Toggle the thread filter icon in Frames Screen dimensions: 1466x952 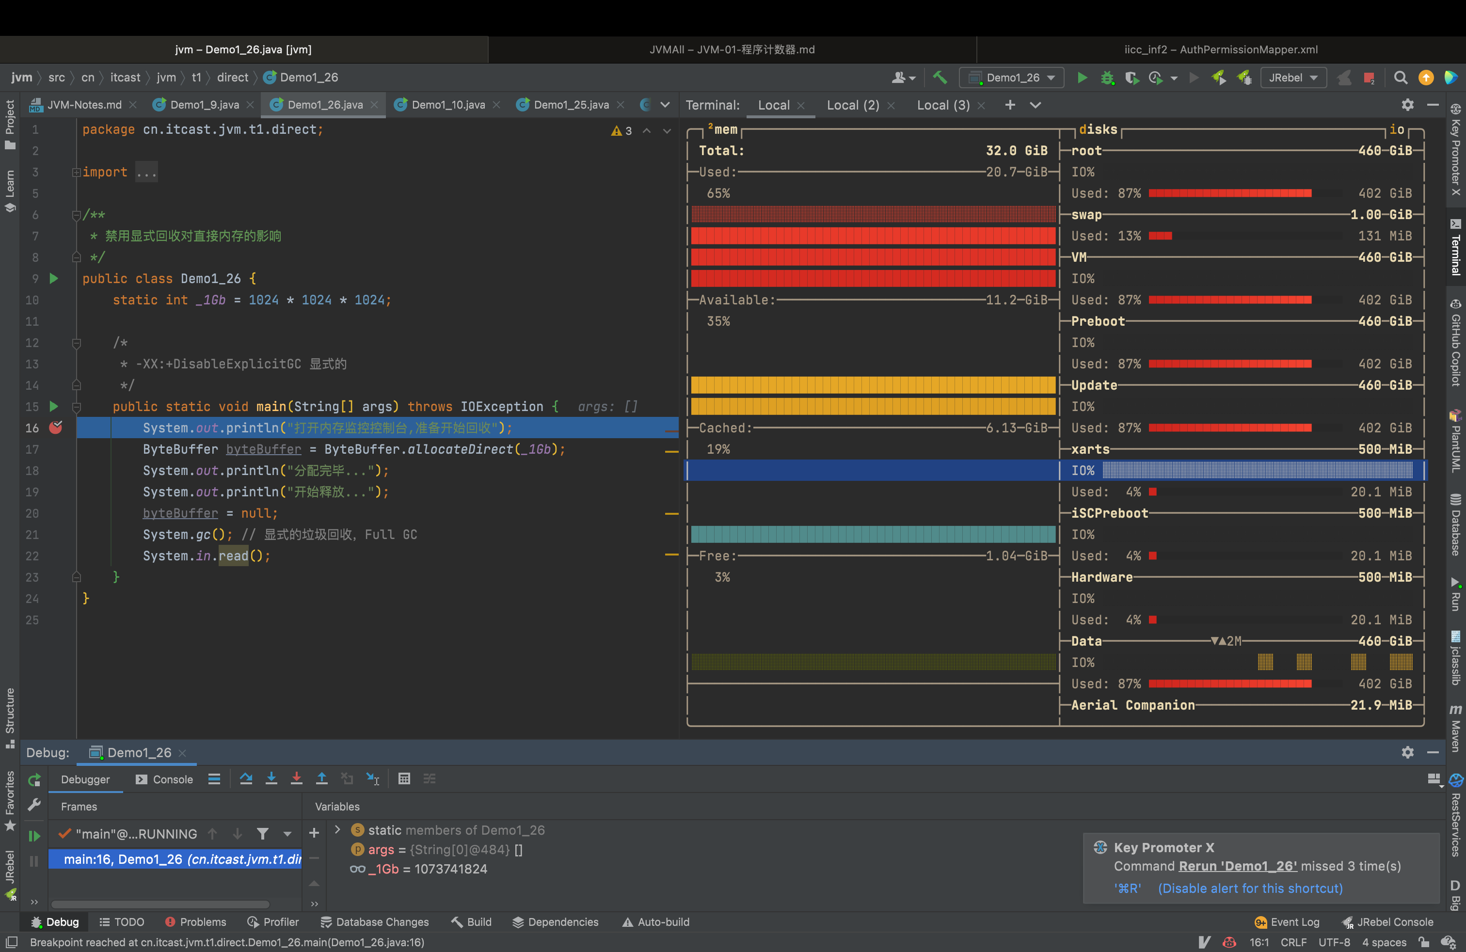click(x=262, y=834)
